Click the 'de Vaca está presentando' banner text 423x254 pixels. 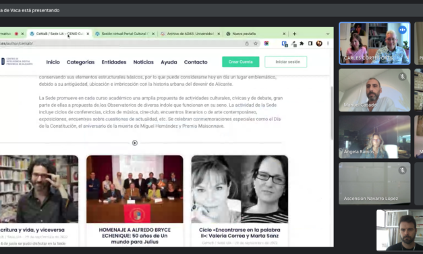pos(30,10)
